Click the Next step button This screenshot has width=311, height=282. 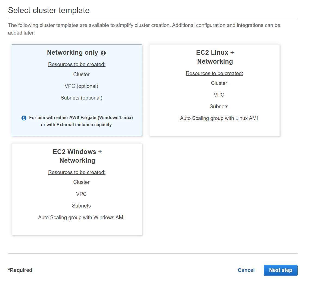tap(281, 270)
